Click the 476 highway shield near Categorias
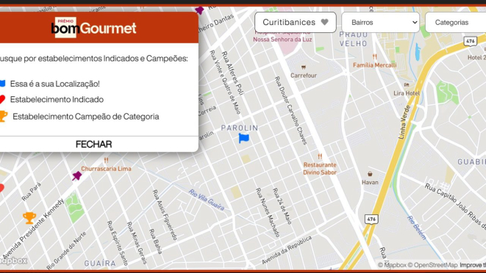This screenshot has height=273, width=486. (471, 41)
